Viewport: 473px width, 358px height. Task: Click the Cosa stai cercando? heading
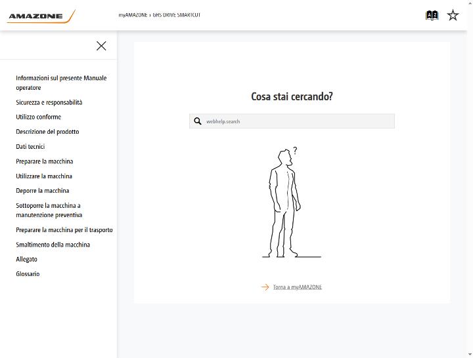(x=292, y=96)
